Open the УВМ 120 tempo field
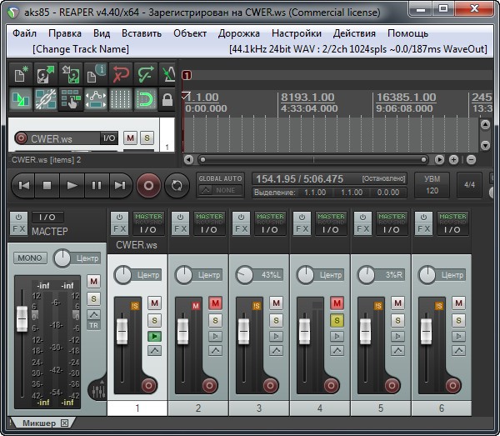The image size is (500, 436). [432, 185]
